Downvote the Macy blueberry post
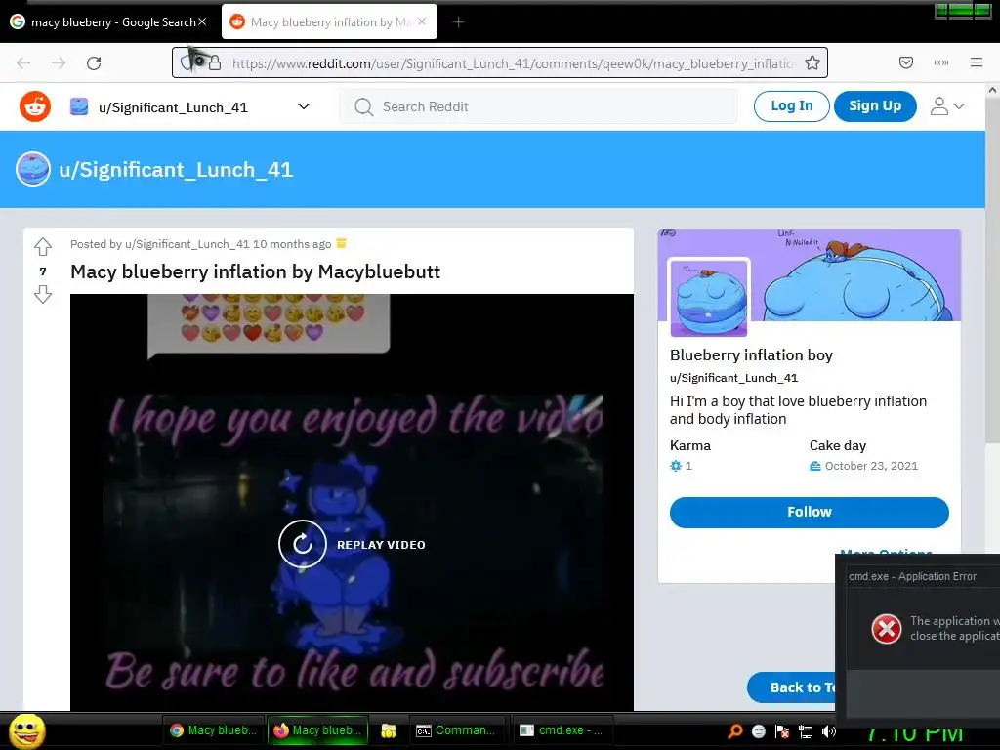The height and width of the screenshot is (750, 1000). point(43,294)
